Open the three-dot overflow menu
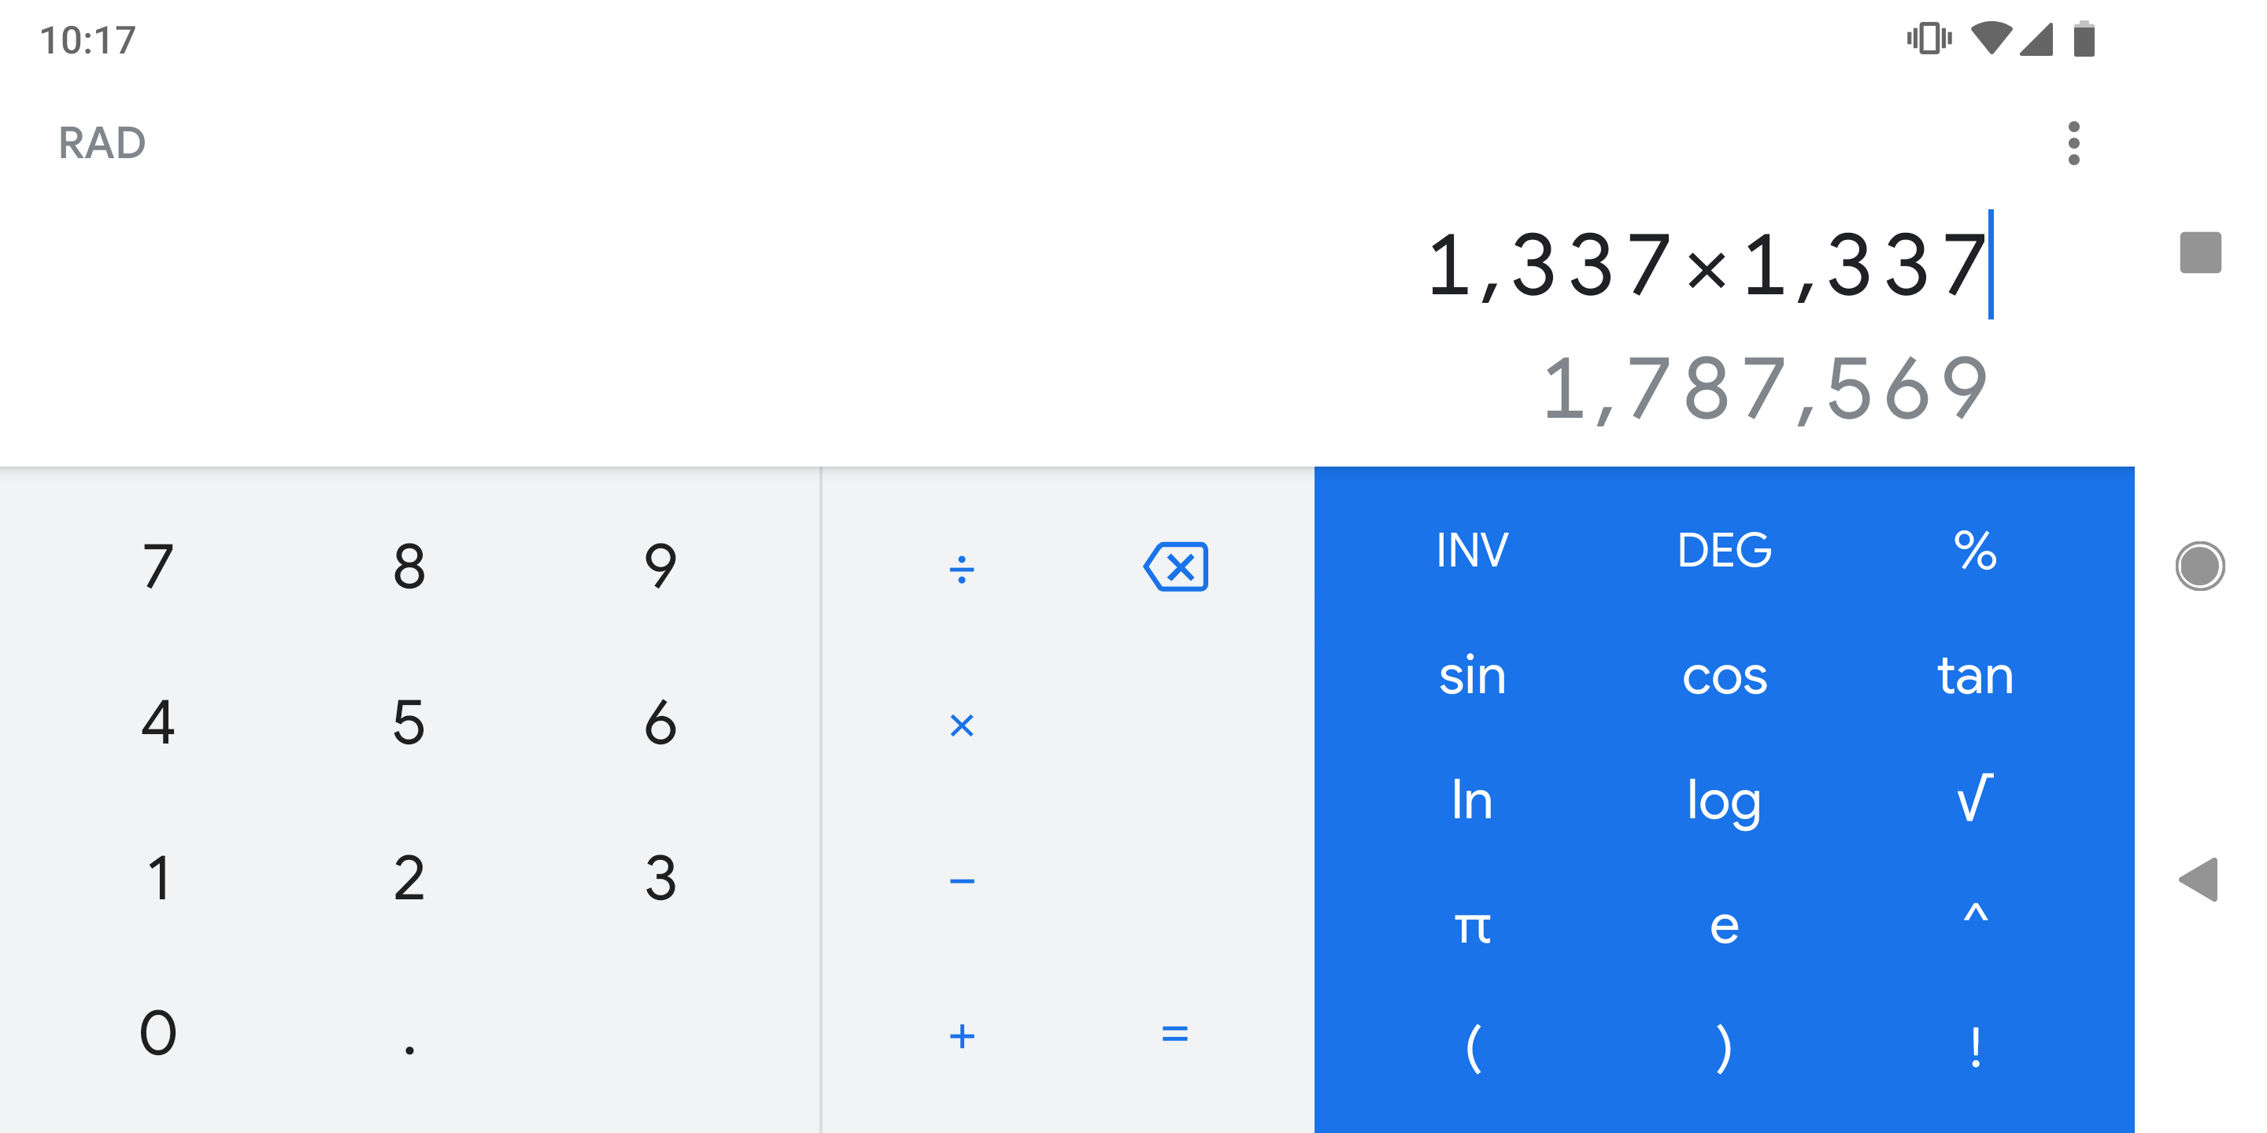Image resolution: width=2267 pixels, height=1133 pixels. point(2073,143)
